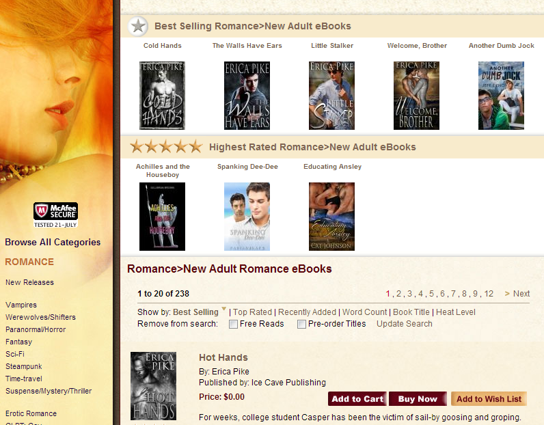Sort results by Heat Level

click(x=456, y=312)
